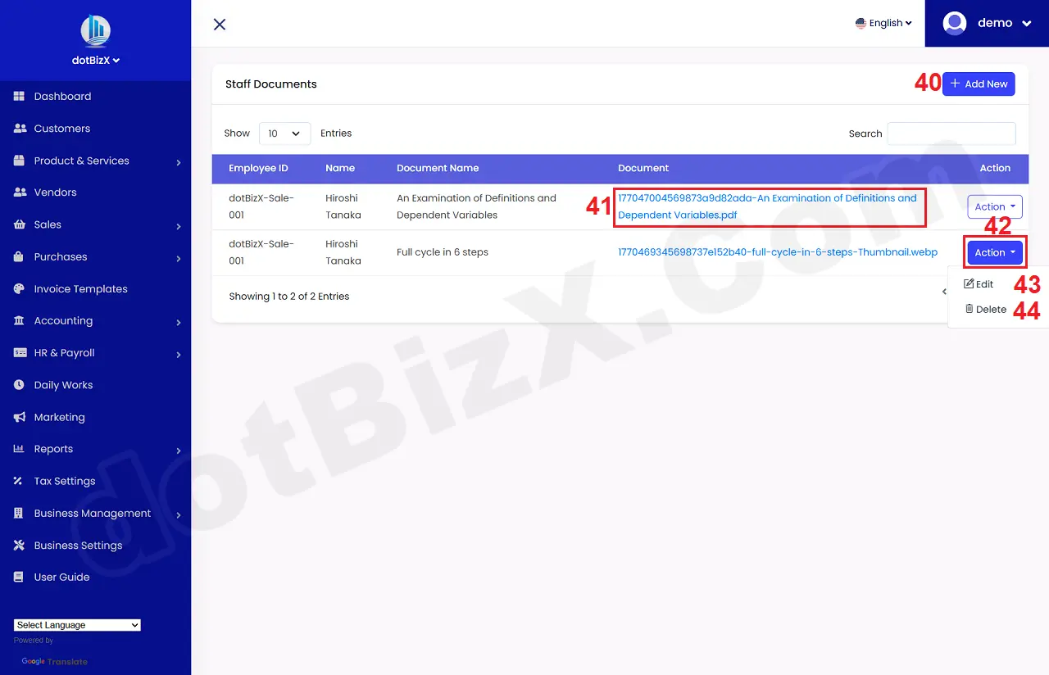Screen dimensions: 1049x675
Task: Click the Tax Settings icon
Action: click(x=18, y=481)
